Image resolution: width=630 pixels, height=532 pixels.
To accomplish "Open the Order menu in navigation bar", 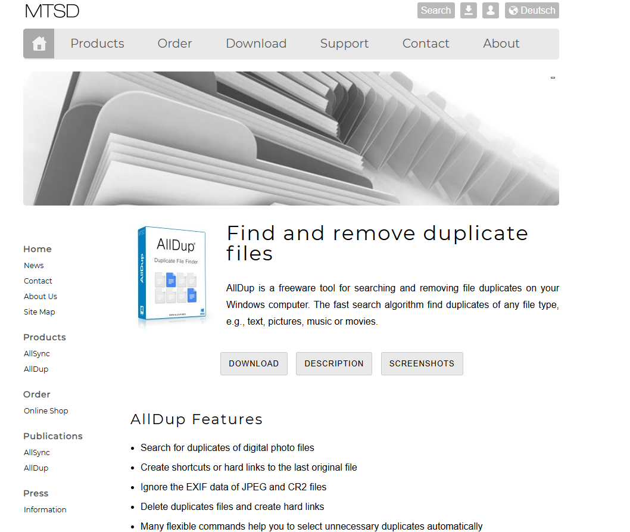I will coord(175,43).
